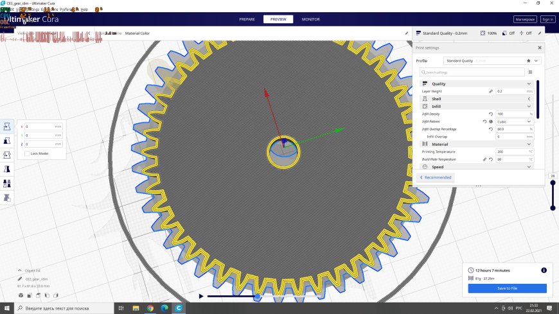Open the settings visibility hamburger menu
The width and height of the screenshot is (559, 314).
tap(531, 73)
